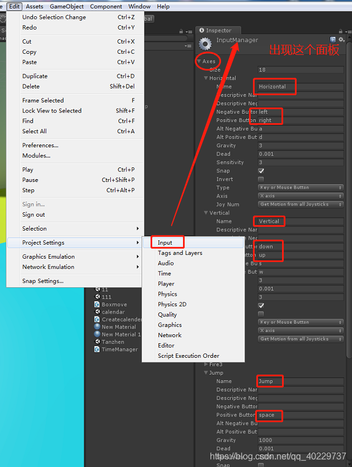Viewport: 352px width, 467px height.
Task: Switch to the Inspector tab
Action: (218, 30)
